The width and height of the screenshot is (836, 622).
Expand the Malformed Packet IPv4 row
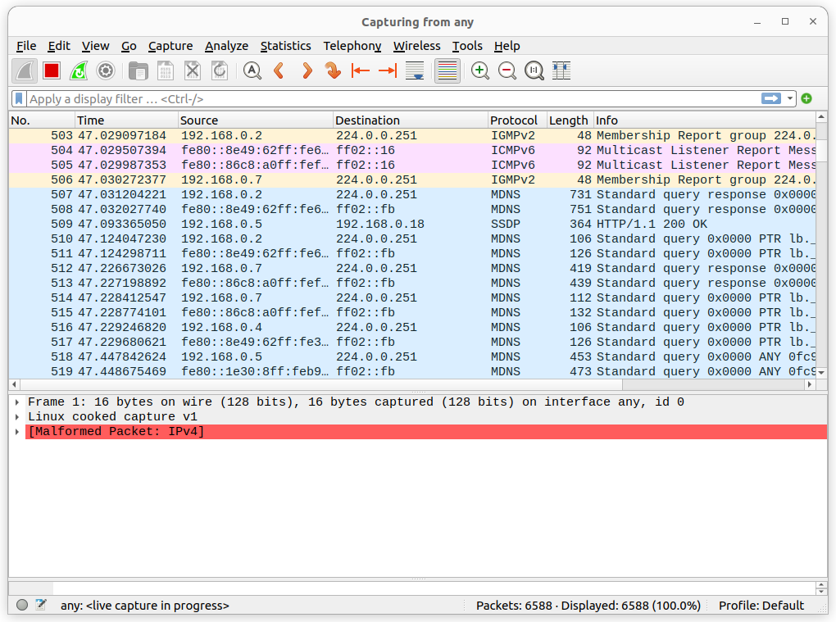(17, 432)
